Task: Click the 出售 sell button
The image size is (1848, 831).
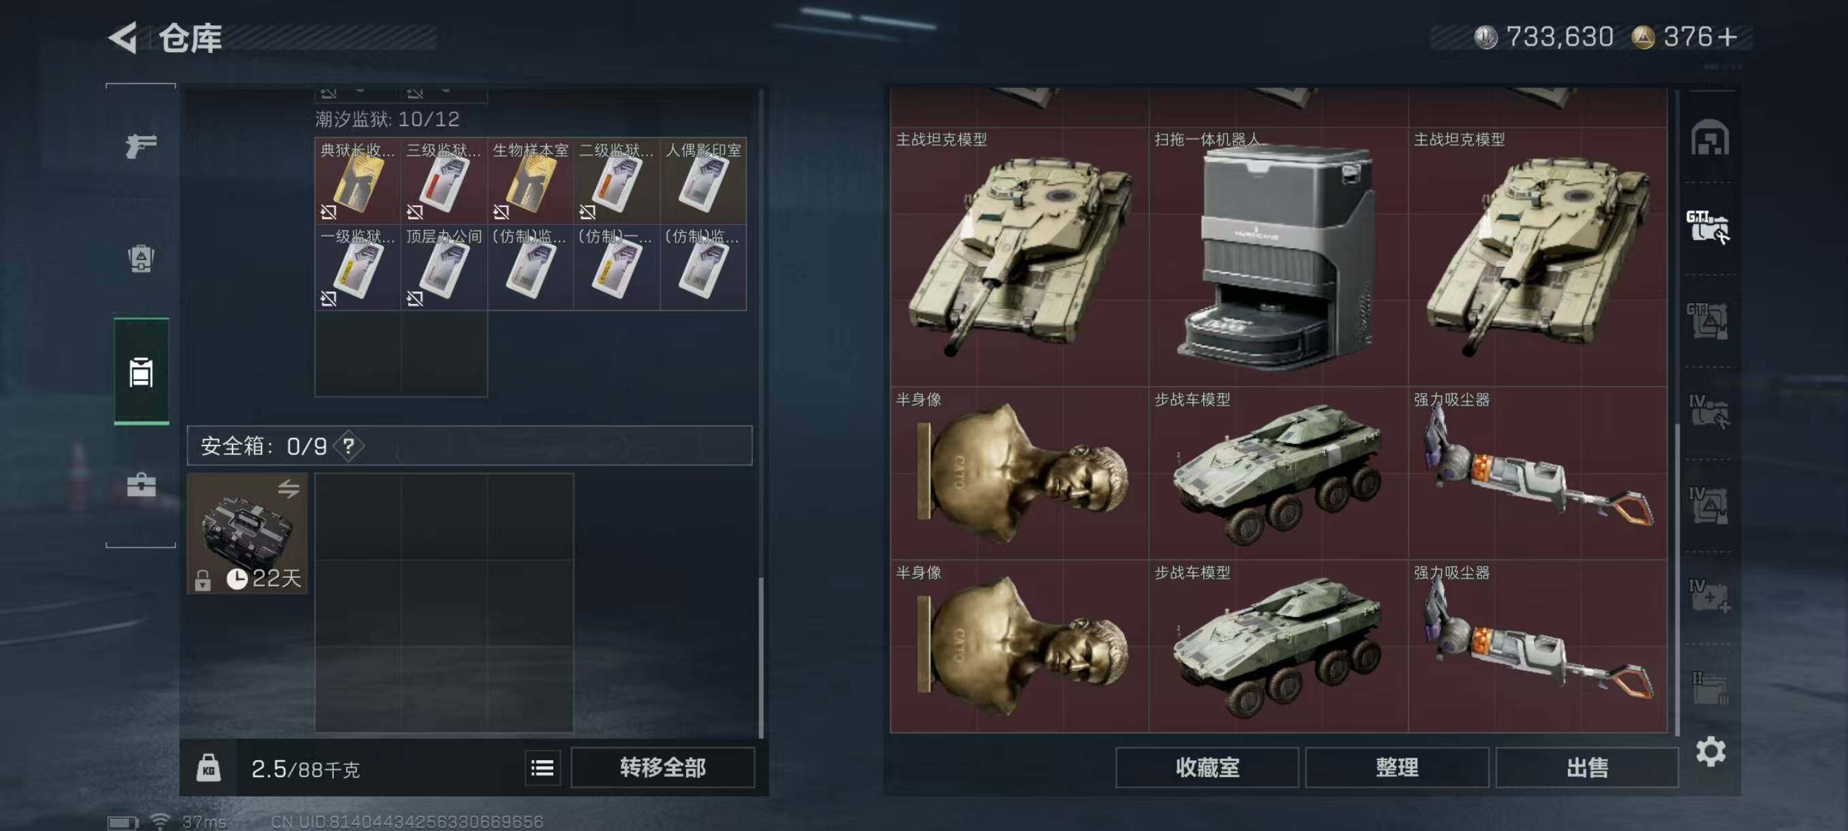Action: point(1587,768)
